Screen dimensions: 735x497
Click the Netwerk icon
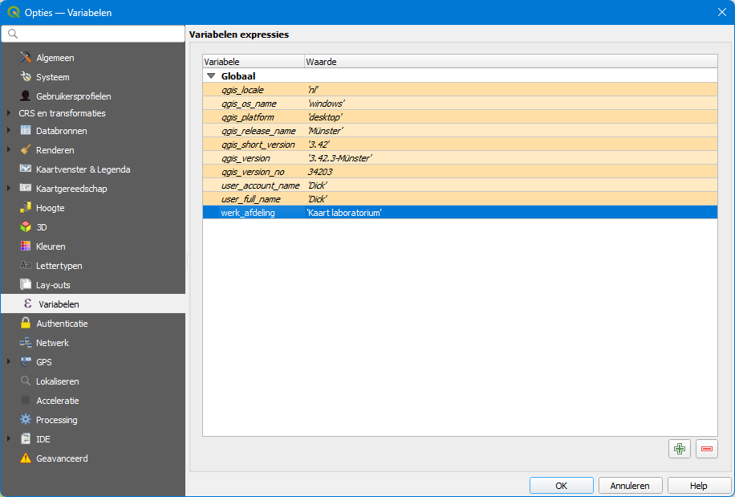[26, 342]
